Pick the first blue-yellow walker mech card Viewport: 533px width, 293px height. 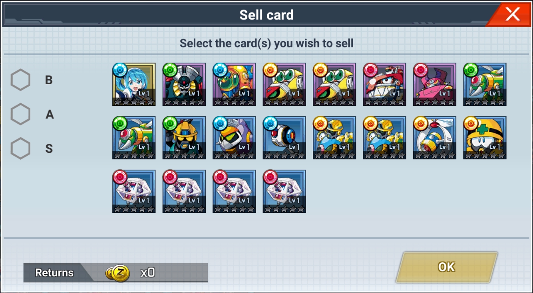tap(334, 138)
